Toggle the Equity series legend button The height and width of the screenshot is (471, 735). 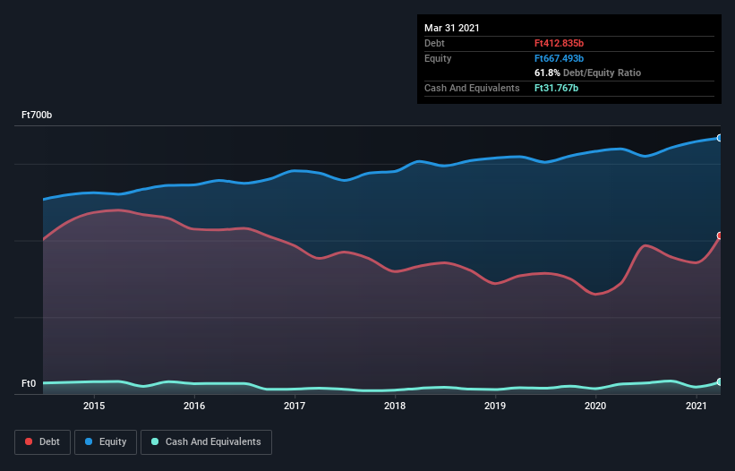pyautogui.click(x=106, y=442)
